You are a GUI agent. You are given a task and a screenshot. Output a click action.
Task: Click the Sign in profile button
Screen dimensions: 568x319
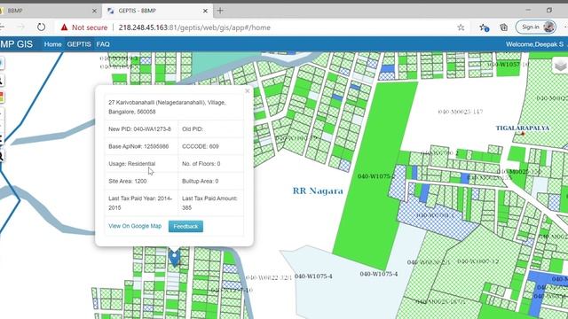pos(536,27)
